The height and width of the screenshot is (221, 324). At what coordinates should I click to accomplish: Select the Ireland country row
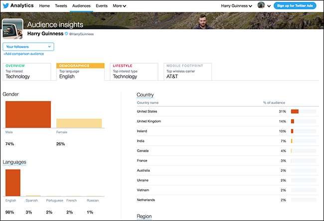coord(227,131)
